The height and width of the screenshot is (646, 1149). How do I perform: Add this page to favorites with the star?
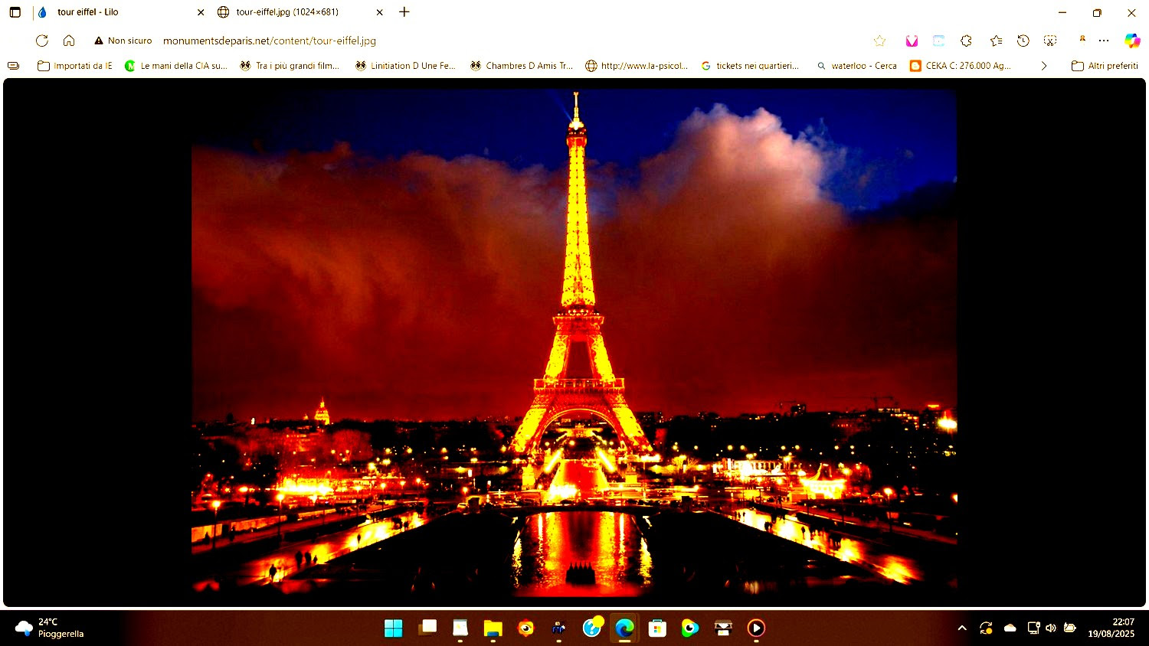pyautogui.click(x=879, y=41)
